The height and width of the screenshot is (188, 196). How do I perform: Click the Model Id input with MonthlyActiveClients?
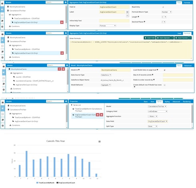tap(116, 70)
